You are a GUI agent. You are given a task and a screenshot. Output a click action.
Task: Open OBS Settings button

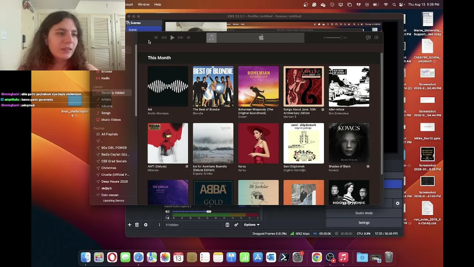point(364,223)
